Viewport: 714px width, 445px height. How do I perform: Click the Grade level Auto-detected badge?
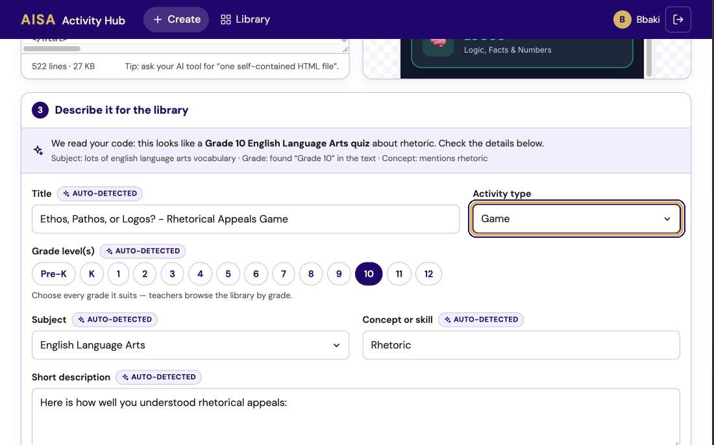tap(143, 251)
